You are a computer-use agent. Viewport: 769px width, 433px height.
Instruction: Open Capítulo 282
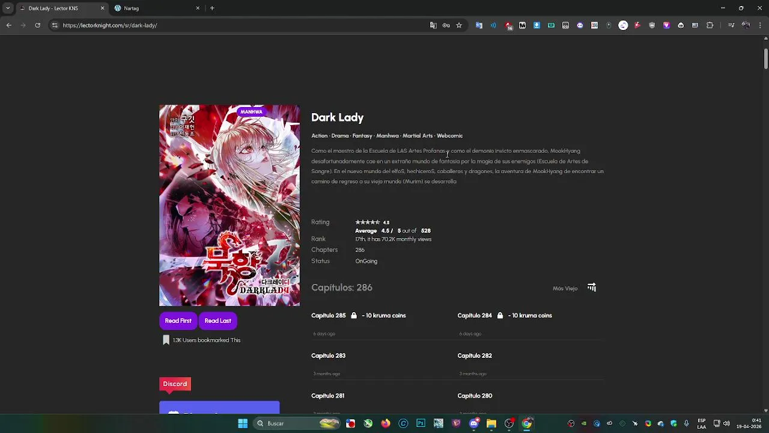[475, 355]
